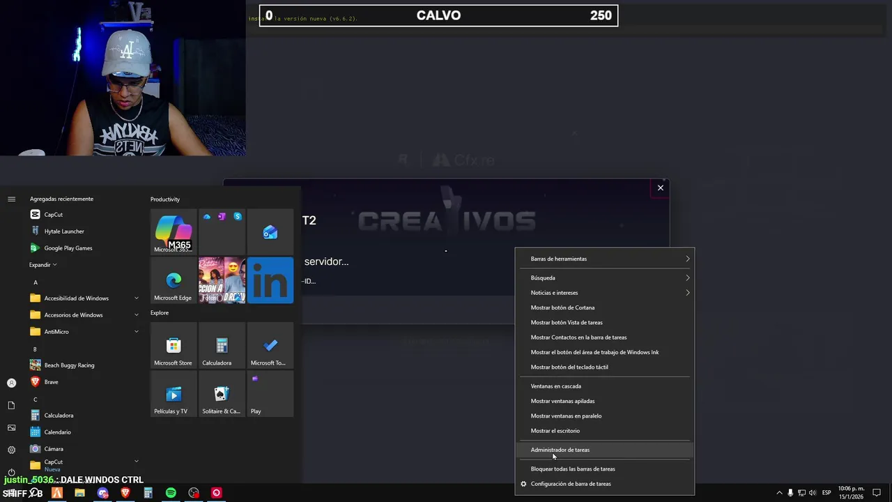The image size is (892, 502).
Task: Open Google Play Games app
Action: (68, 248)
